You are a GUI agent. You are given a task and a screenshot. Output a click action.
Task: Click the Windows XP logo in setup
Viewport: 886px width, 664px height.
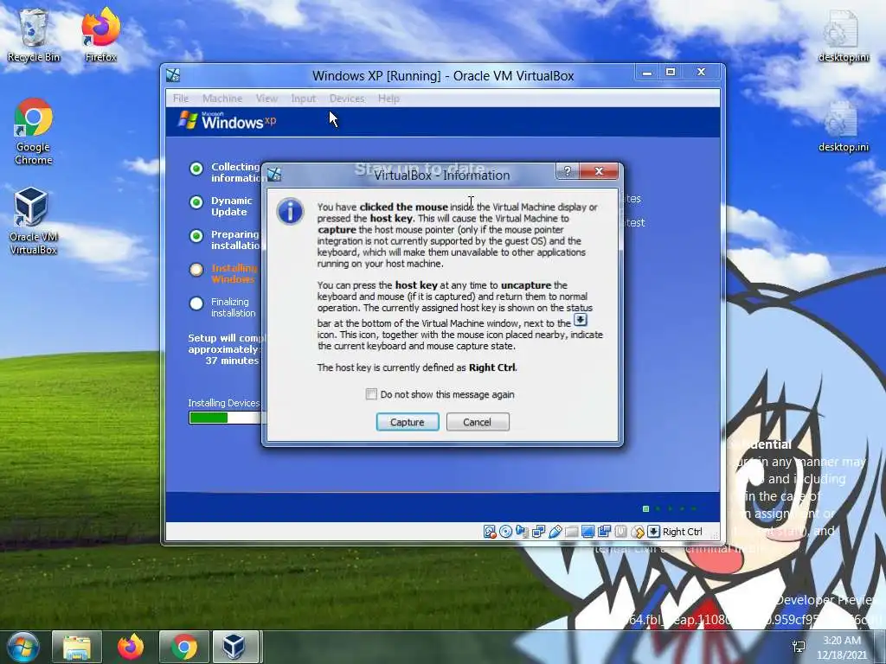coord(228,120)
